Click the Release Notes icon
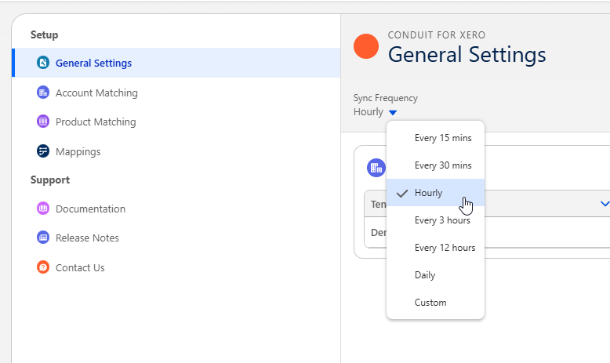This screenshot has height=363, width=610. tap(43, 238)
